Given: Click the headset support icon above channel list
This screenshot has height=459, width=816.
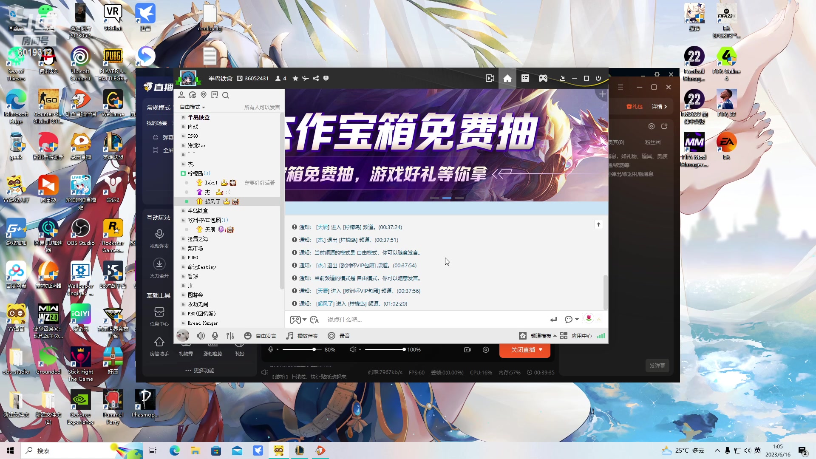Looking at the screenshot, I should 193,95.
